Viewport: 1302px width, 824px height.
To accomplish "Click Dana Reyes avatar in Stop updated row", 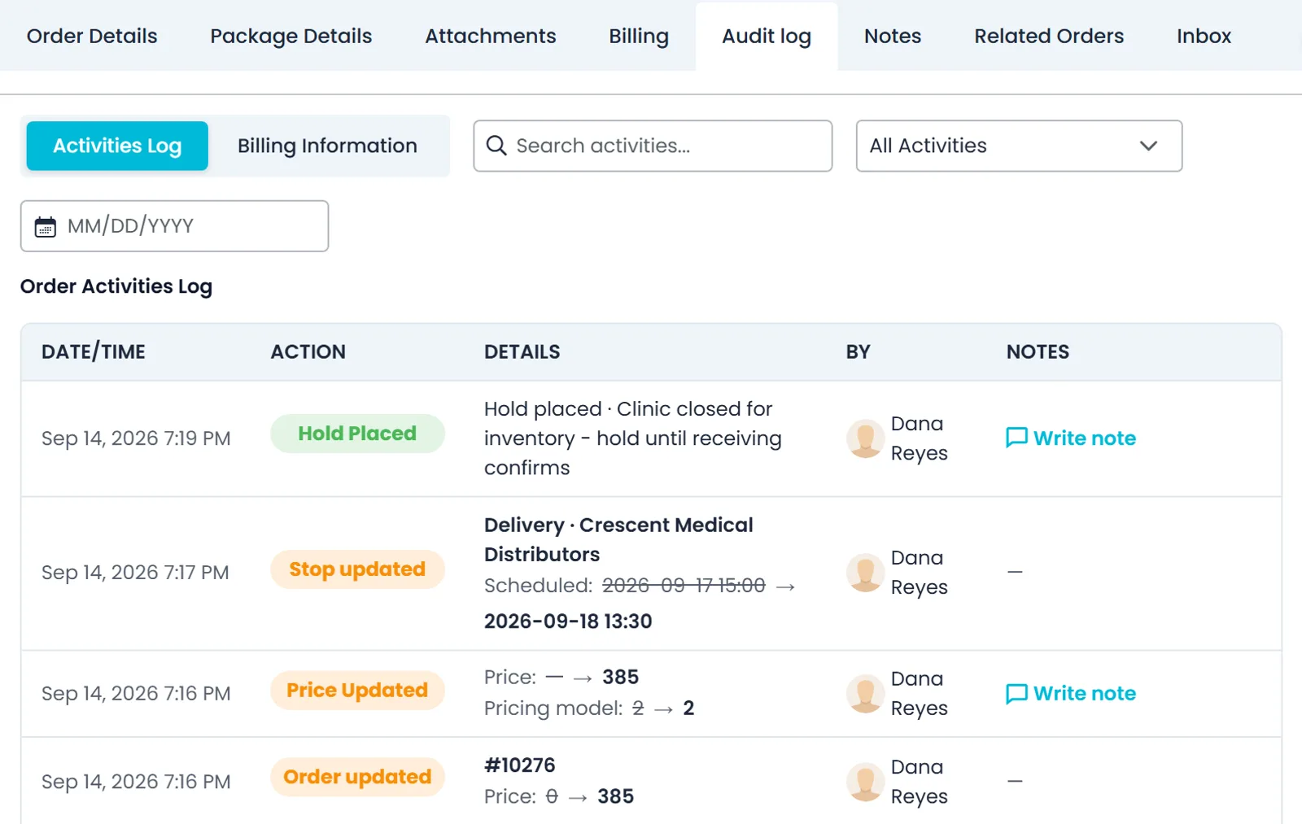I will point(865,573).
